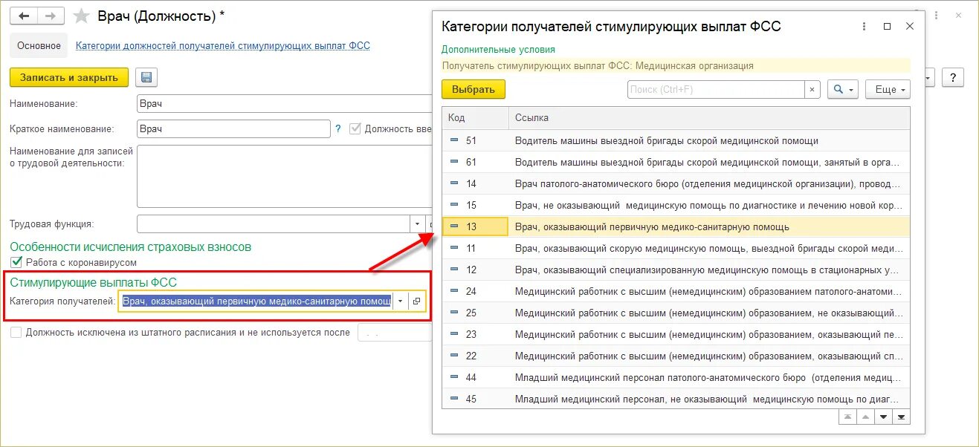Viewport: 979px width, 447px height.
Task: Select the row with code 51 Водитель машины
Action: pyautogui.click(x=669, y=140)
